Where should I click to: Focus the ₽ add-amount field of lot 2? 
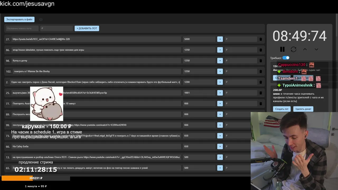(x=241, y=82)
